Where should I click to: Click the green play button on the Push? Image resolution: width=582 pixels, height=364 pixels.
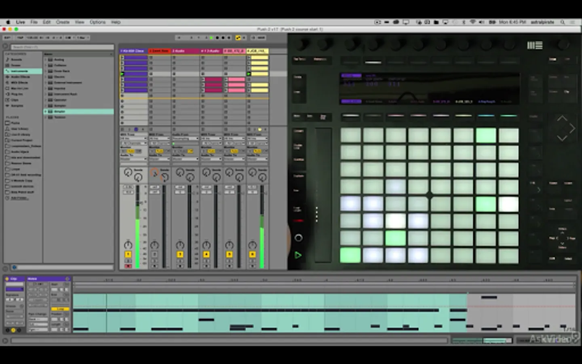(x=298, y=255)
